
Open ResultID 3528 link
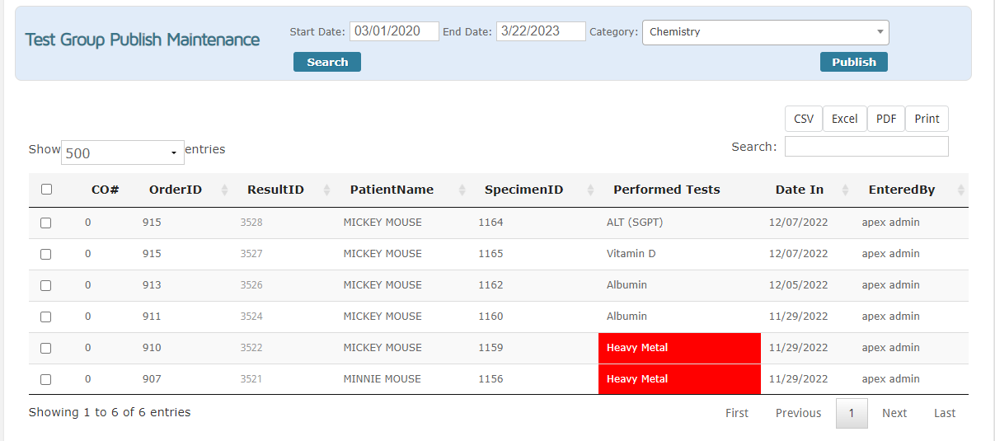click(x=251, y=223)
